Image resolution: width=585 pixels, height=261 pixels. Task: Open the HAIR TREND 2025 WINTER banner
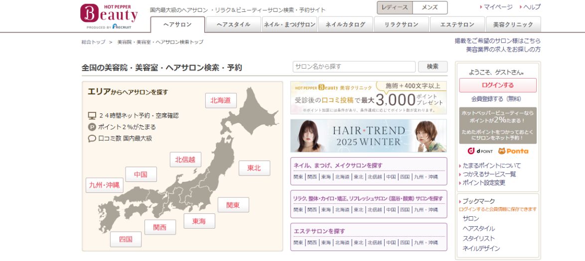coord(369,136)
